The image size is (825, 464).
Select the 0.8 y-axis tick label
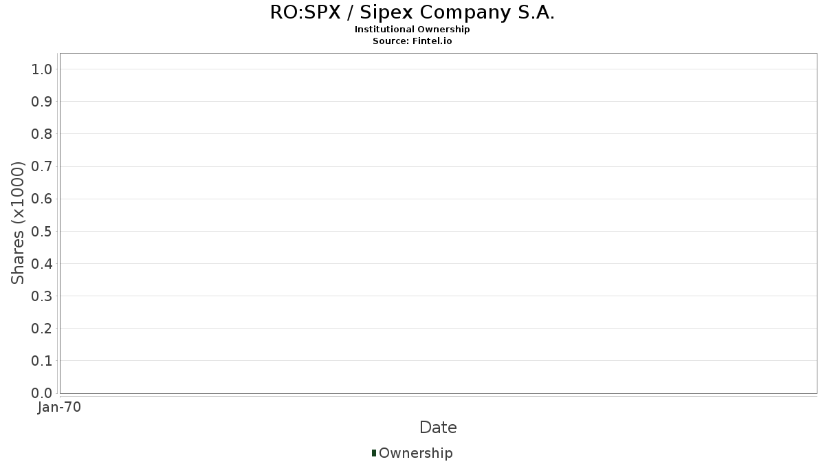pyautogui.click(x=41, y=134)
